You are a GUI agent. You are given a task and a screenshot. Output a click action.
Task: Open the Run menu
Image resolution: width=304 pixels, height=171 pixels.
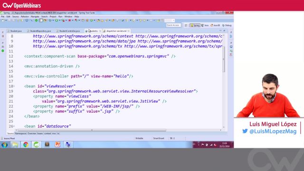pos(60,17)
